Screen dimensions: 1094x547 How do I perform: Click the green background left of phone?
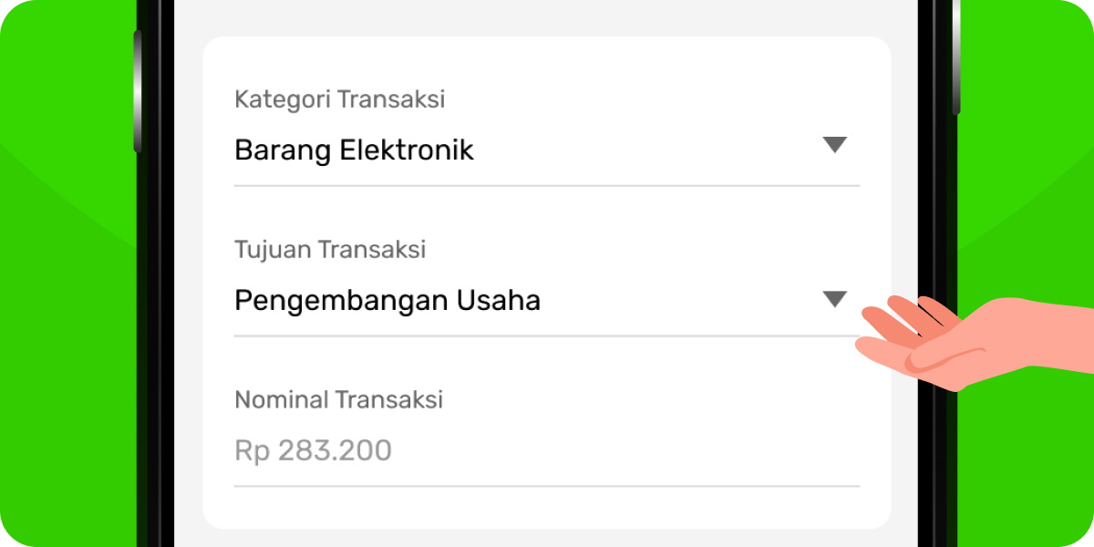point(64,273)
